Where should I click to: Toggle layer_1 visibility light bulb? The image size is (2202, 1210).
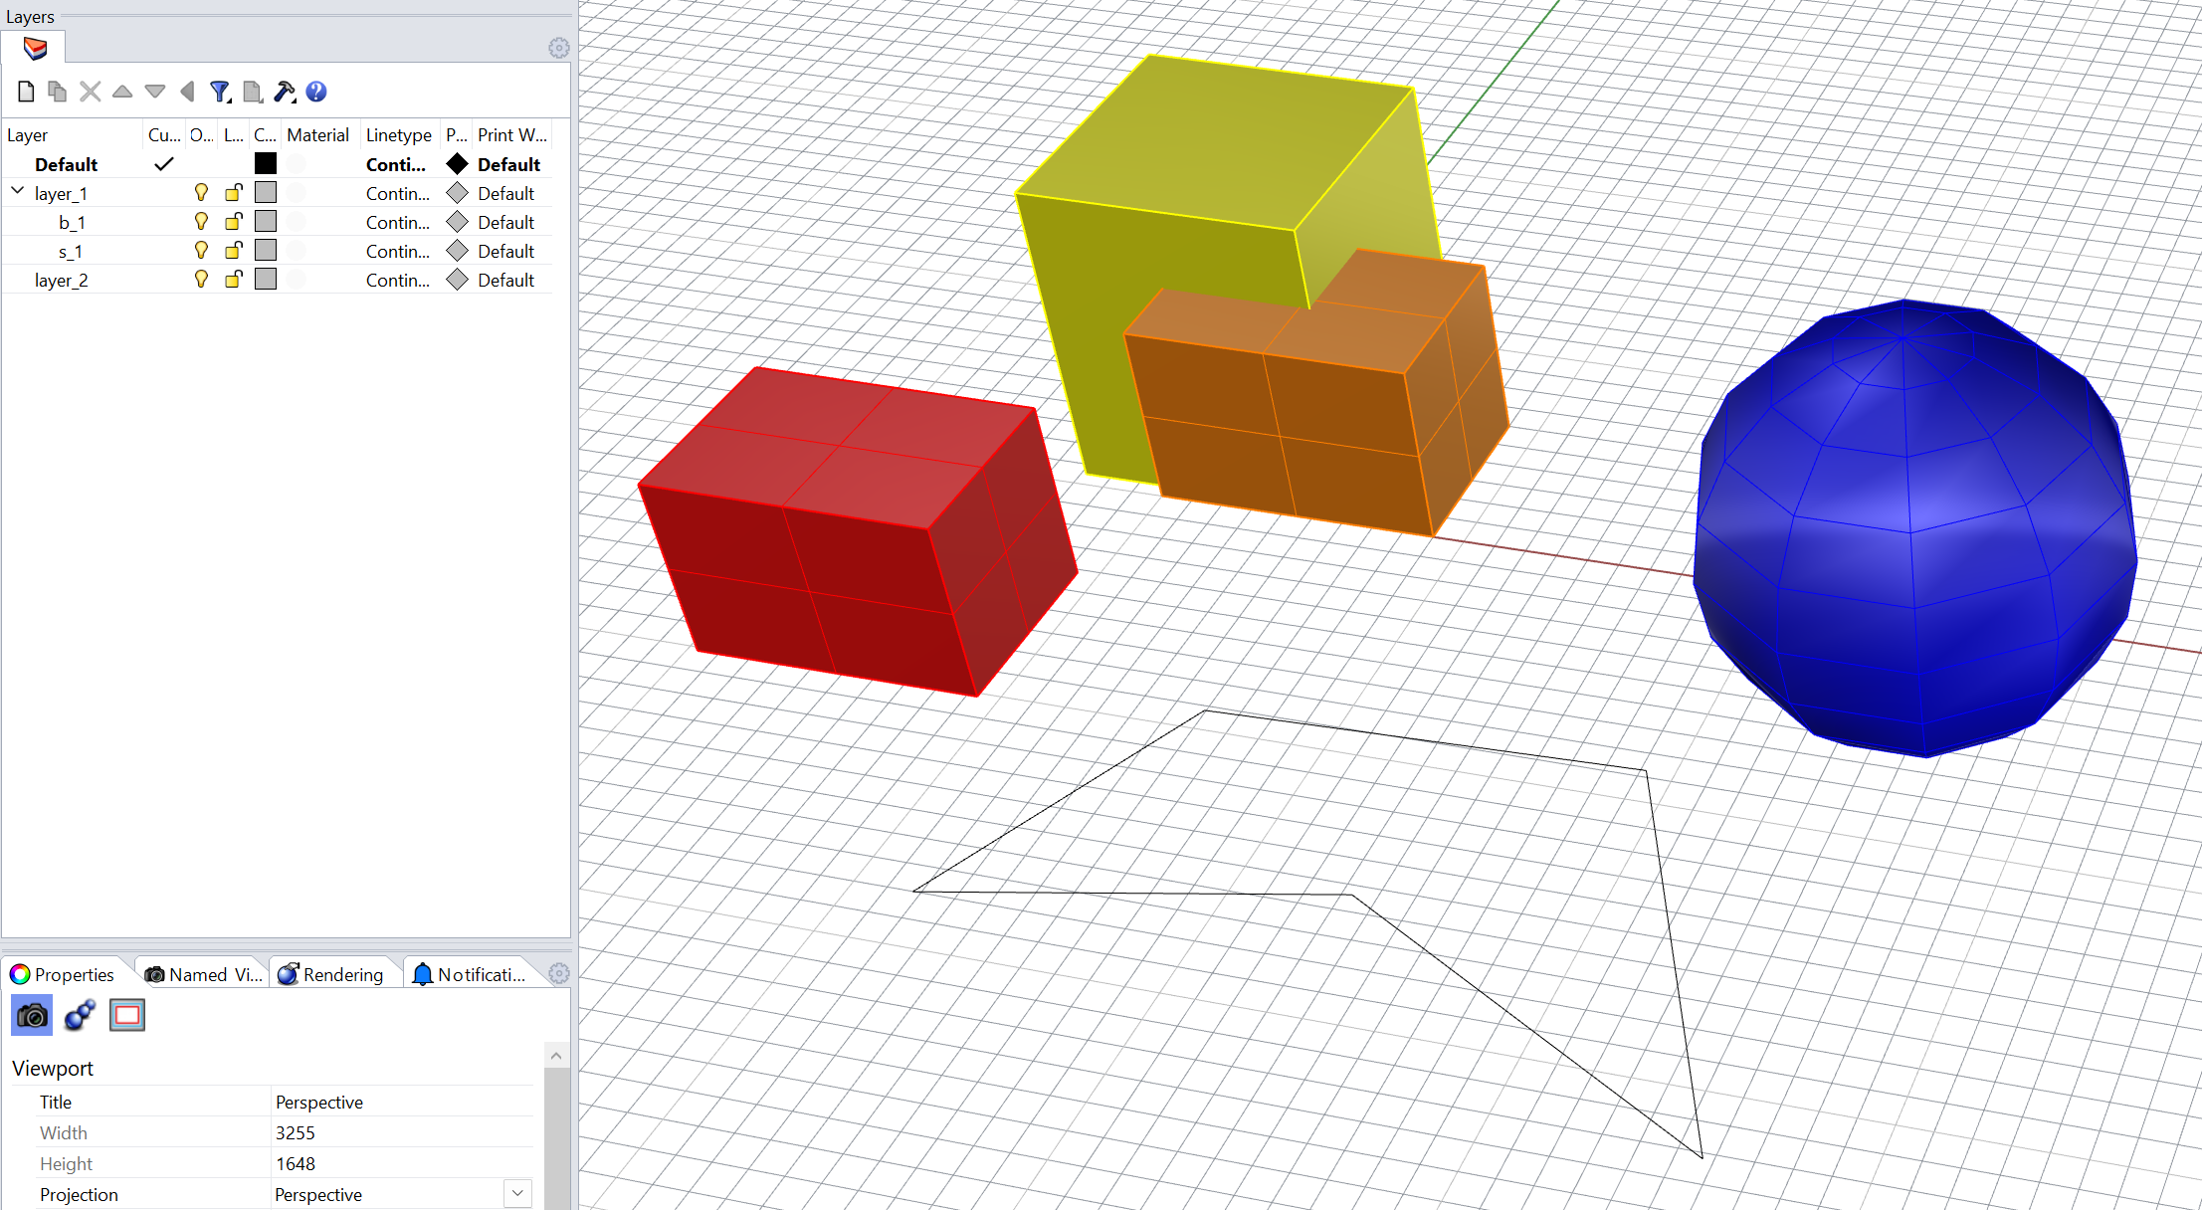201,193
